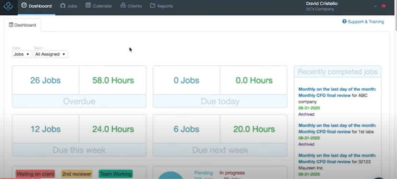Open the Dashboard nav item
This screenshot has height=179, width=397.
(x=36, y=6)
